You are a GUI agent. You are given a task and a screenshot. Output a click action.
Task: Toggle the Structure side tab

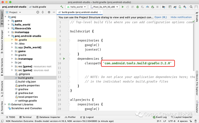tap(2, 89)
